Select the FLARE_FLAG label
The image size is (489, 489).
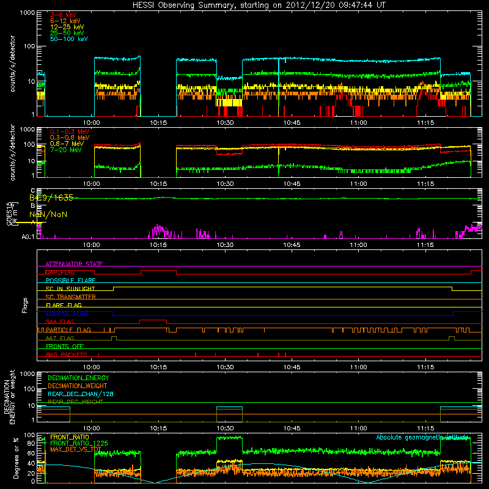(x=64, y=305)
